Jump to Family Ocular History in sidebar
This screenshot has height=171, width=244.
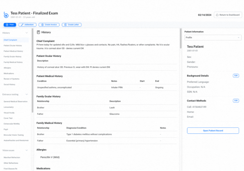coord(13,57)
